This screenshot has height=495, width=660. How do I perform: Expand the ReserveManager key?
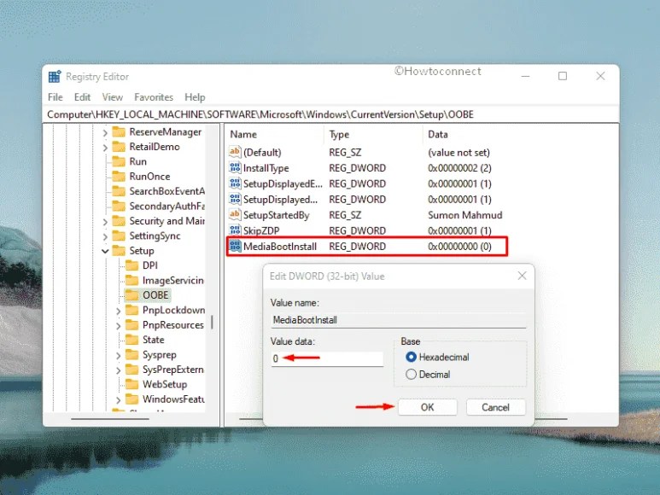(x=105, y=133)
